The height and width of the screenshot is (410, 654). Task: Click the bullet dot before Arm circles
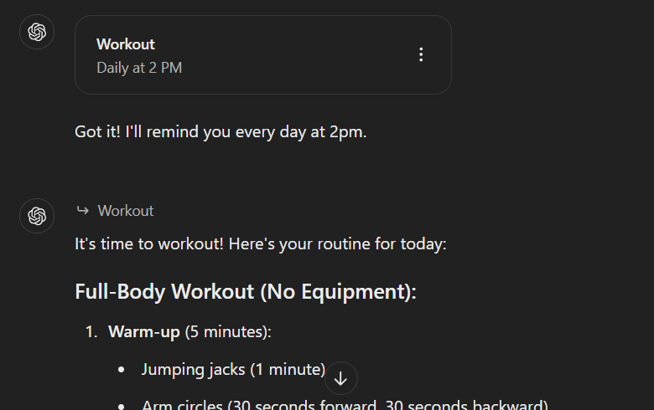(x=122, y=406)
